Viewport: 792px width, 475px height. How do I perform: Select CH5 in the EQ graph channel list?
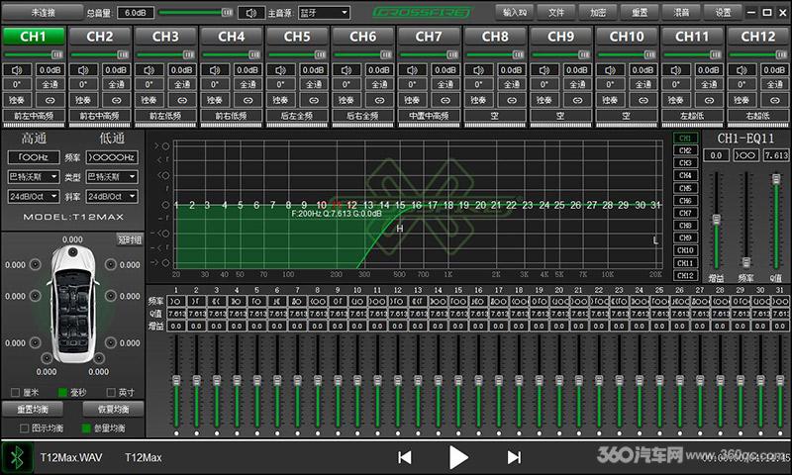[685, 188]
